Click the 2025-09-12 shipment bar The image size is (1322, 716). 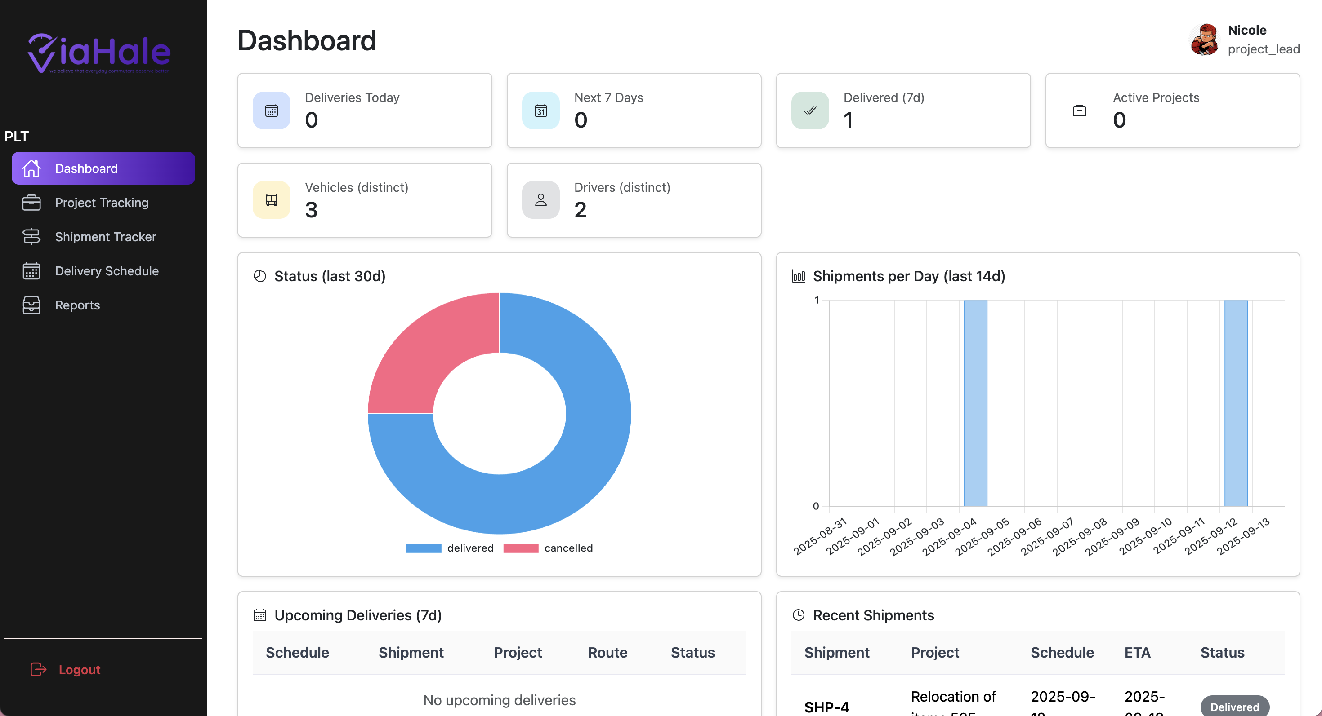(x=1235, y=403)
